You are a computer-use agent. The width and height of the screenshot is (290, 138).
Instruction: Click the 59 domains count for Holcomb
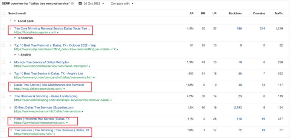click(263, 119)
